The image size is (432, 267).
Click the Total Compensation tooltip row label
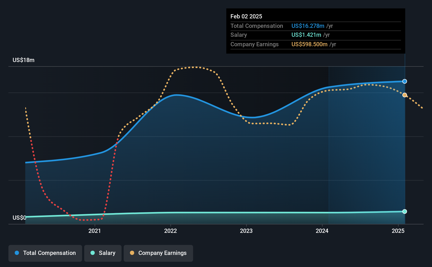click(x=257, y=26)
